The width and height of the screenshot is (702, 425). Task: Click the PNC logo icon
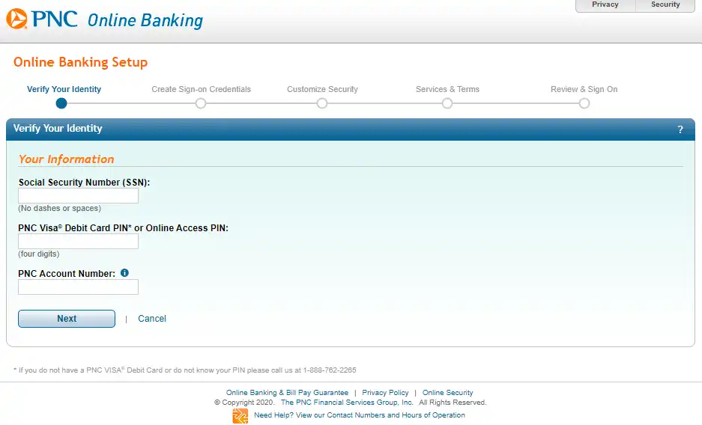16,19
